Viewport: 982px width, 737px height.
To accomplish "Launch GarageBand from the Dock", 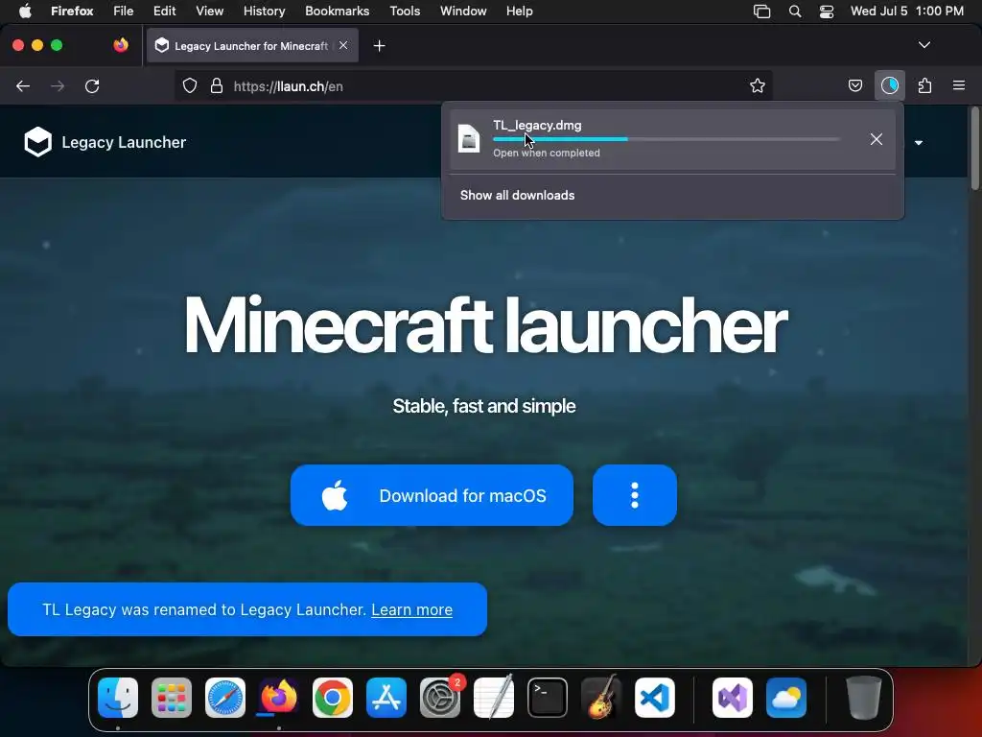I will [601, 698].
